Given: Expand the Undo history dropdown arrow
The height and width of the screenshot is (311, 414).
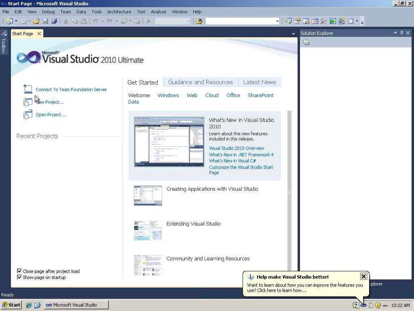Looking at the screenshot, I should [102, 21].
